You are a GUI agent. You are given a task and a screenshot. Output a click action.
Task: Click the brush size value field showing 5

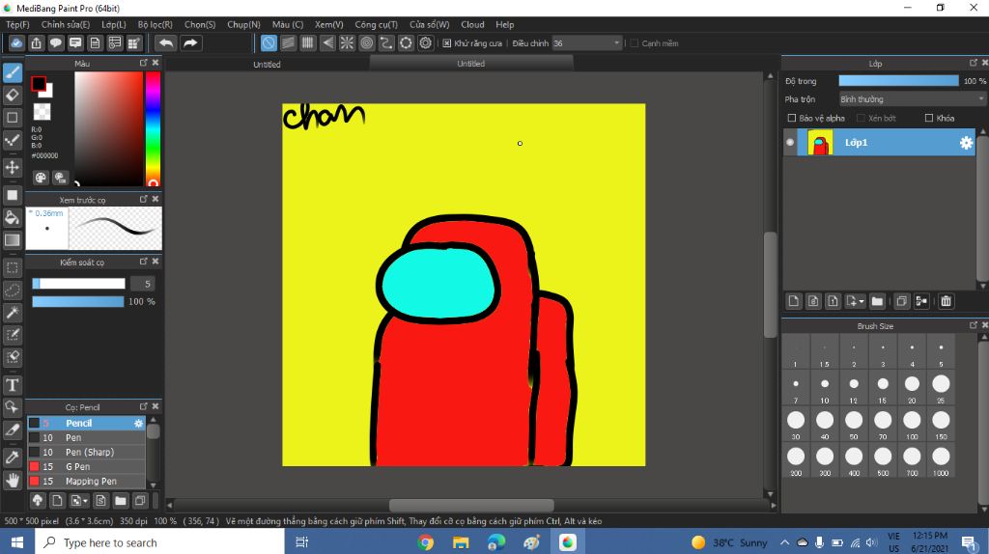click(x=145, y=284)
